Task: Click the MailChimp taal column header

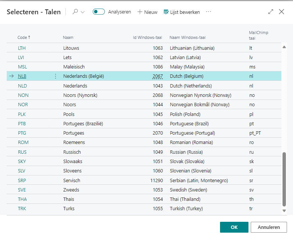Action: [x=259, y=35]
